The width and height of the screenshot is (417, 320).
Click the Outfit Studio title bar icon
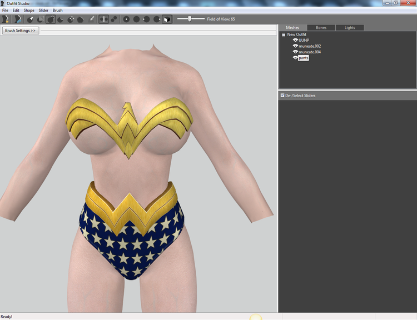(x=3, y=3)
